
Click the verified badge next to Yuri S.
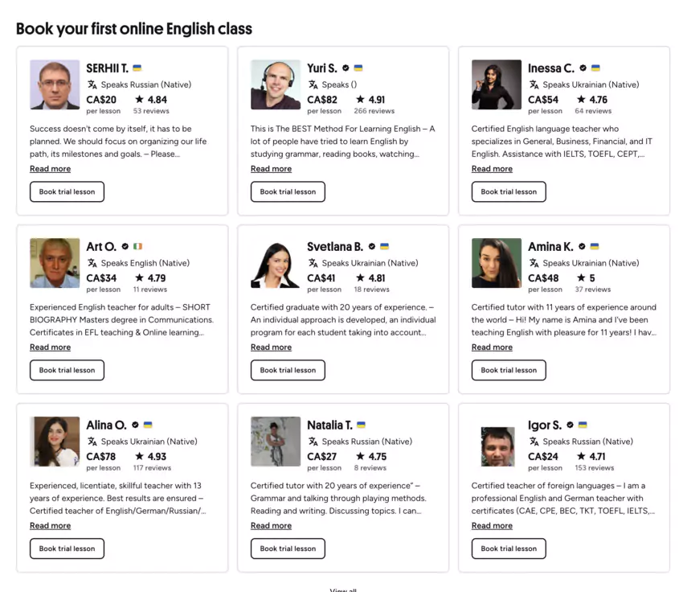pyautogui.click(x=346, y=68)
